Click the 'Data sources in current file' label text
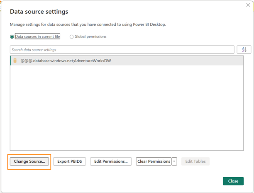This screenshot has width=254, height=193. coord(37,37)
